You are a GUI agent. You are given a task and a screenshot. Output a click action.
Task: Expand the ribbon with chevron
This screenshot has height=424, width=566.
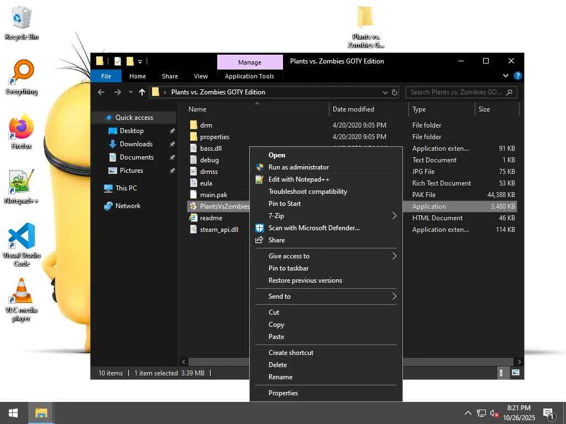click(x=506, y=76)
